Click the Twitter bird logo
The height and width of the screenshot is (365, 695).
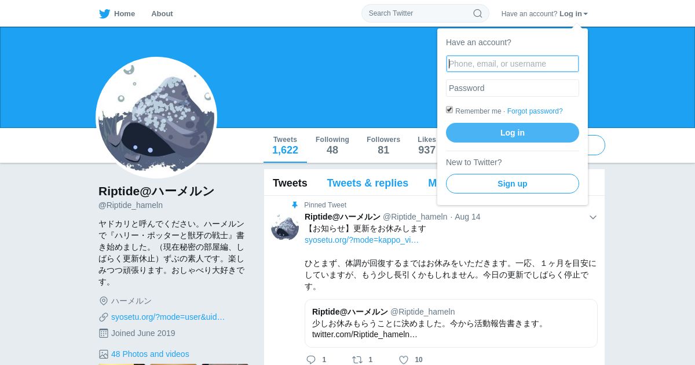(104, 14)
